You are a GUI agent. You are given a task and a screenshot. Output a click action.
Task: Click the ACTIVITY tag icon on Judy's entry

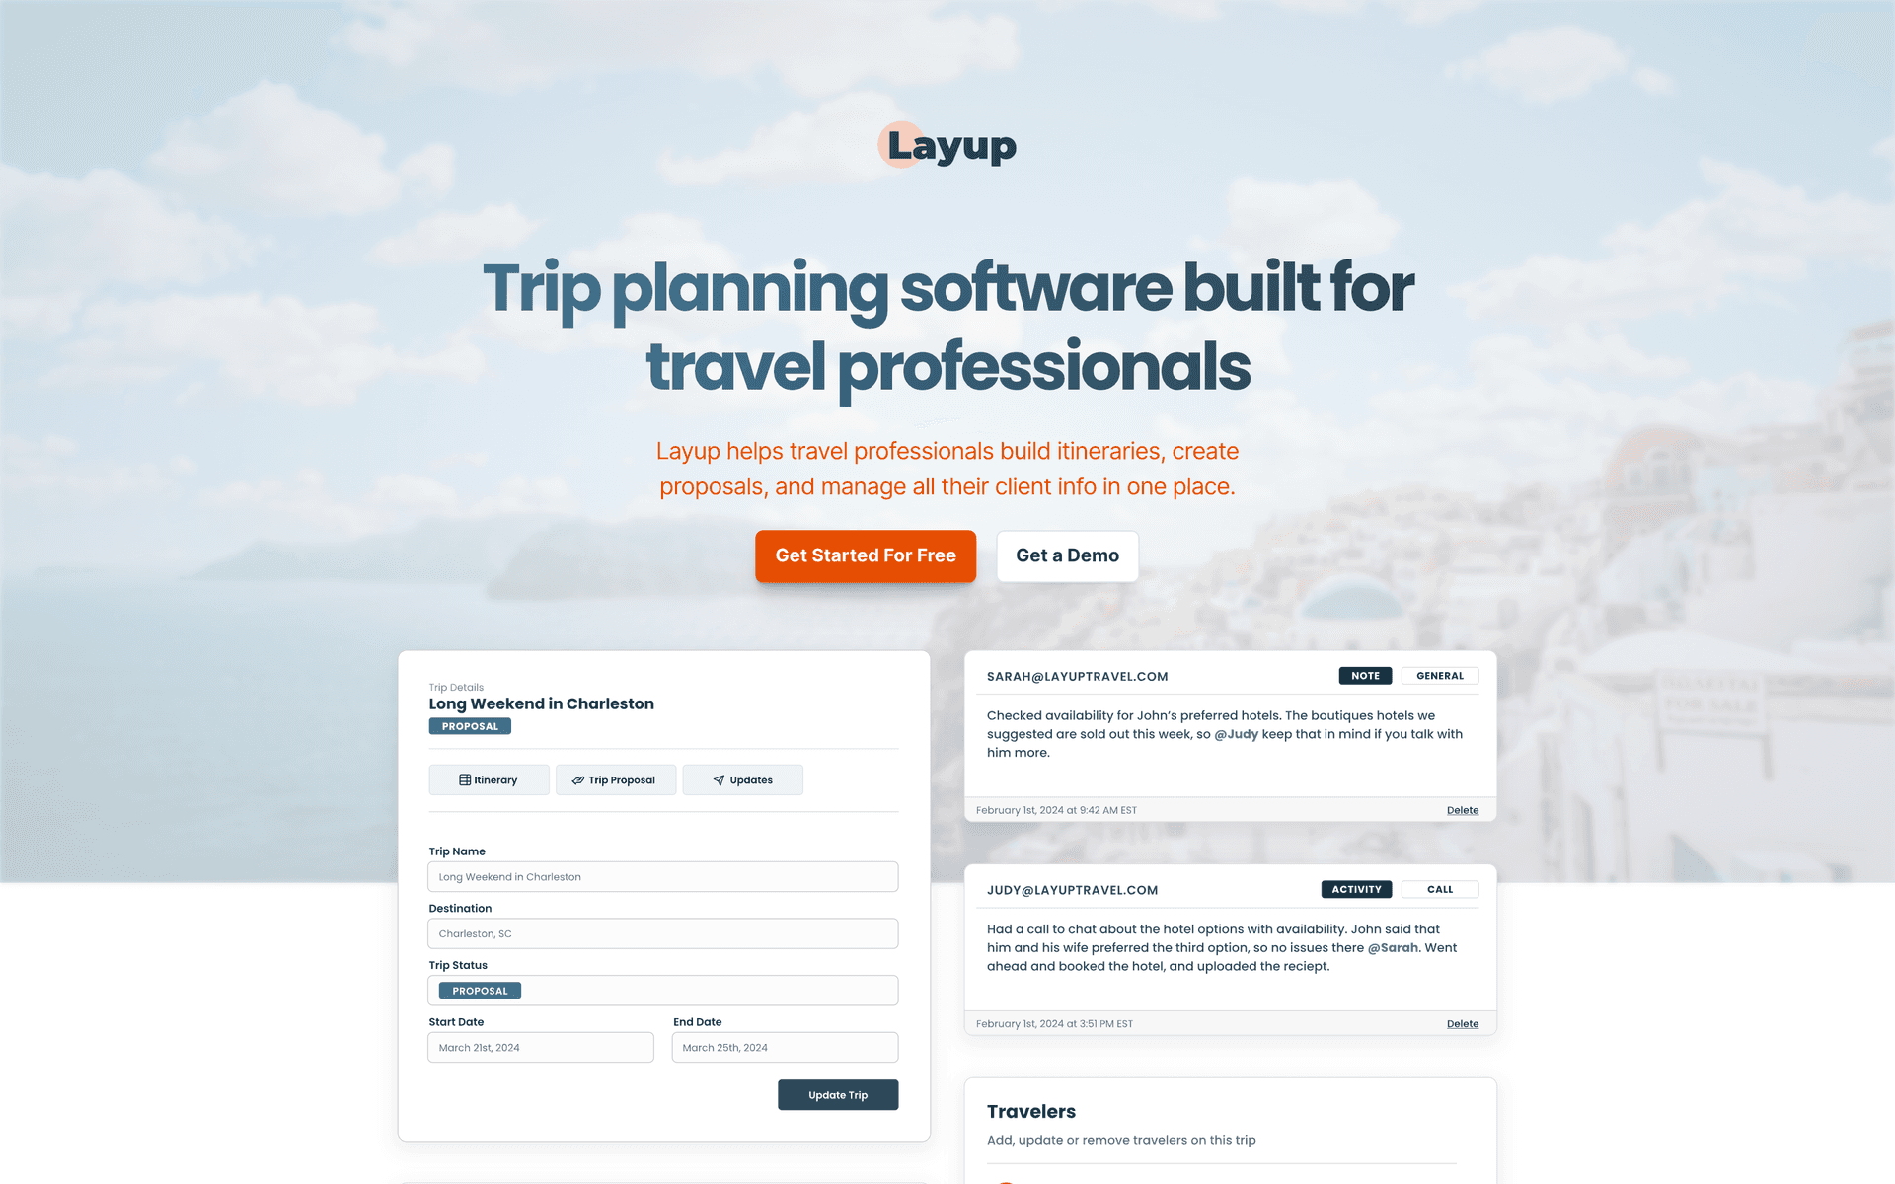1356,889
